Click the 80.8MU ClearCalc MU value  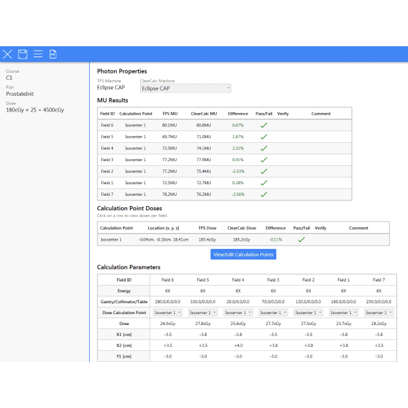[x=204, y=125]
